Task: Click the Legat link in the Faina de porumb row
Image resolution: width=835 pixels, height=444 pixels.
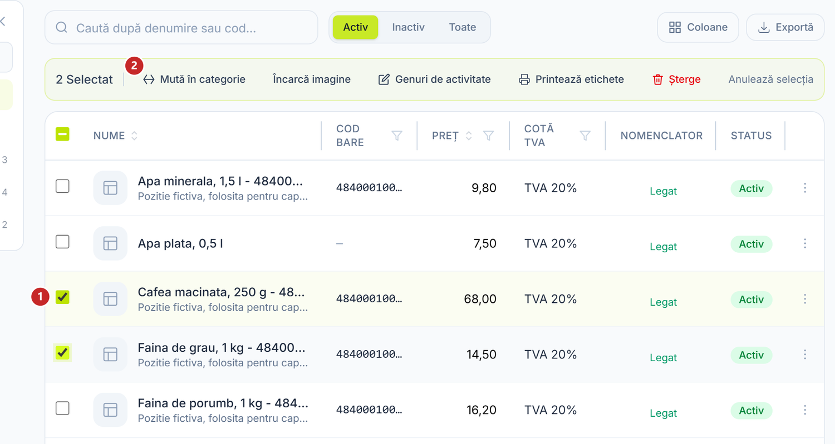Action: pyautogui.click(x=663, y=413)
